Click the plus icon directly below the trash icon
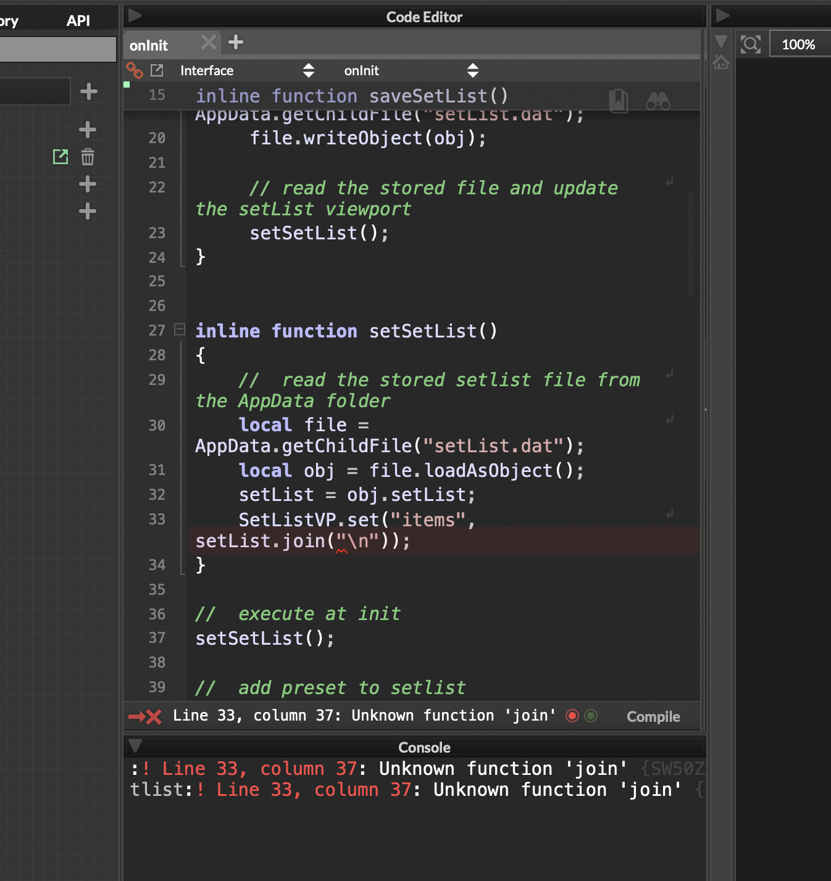This screenshot has height=881, width=831. tap(88, 184)
